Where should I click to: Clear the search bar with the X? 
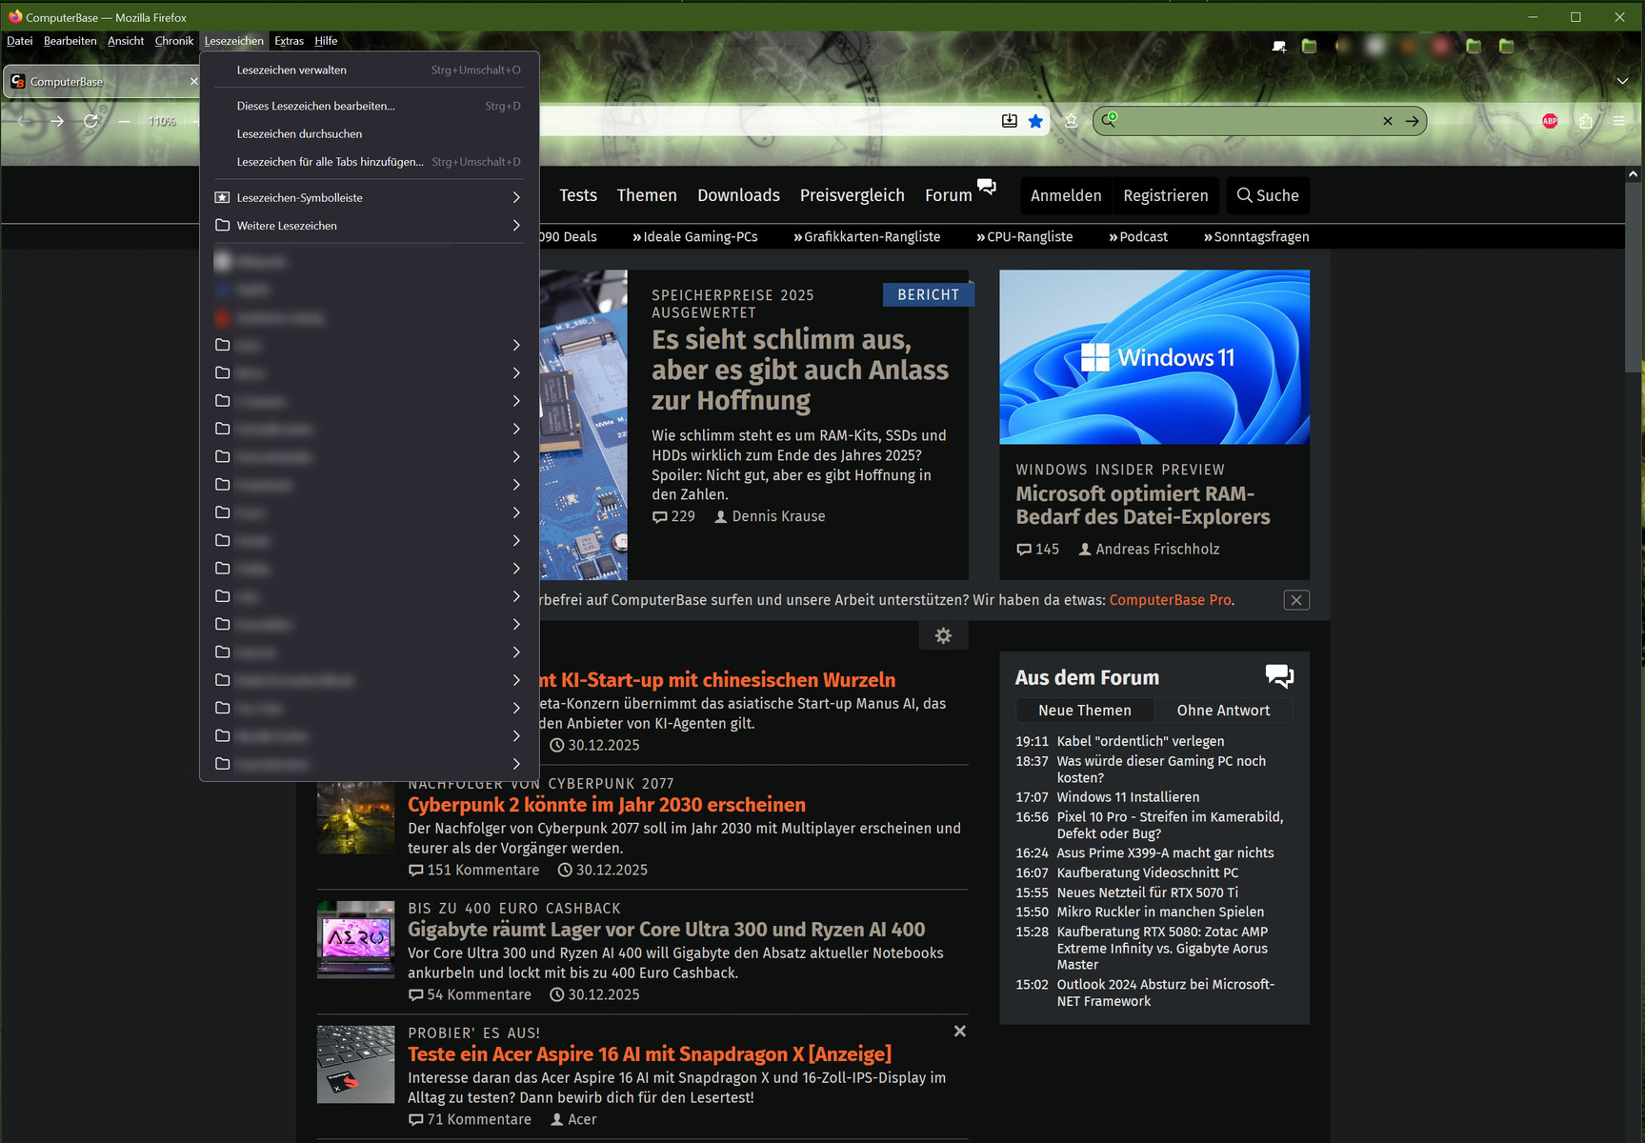coord(1387,121)
